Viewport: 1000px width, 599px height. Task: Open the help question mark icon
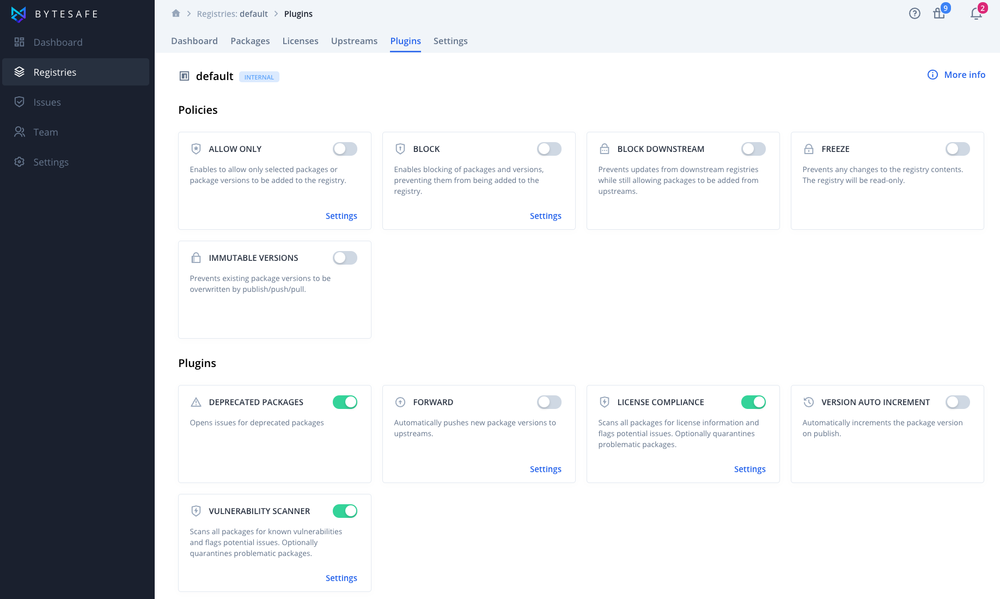coord(914,14)
